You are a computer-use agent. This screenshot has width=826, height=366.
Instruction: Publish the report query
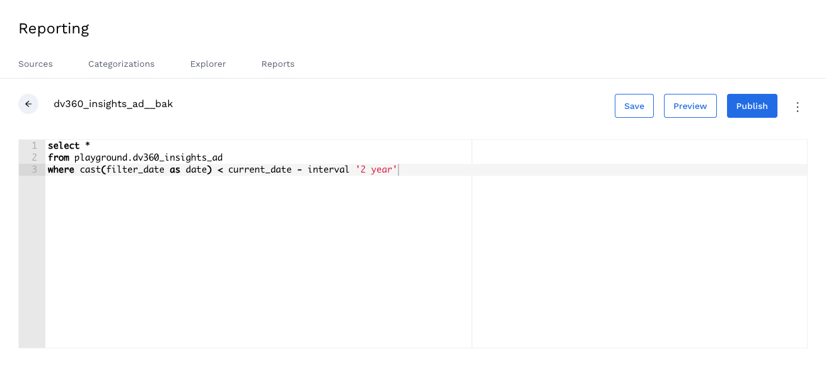(x=752, y=106)
